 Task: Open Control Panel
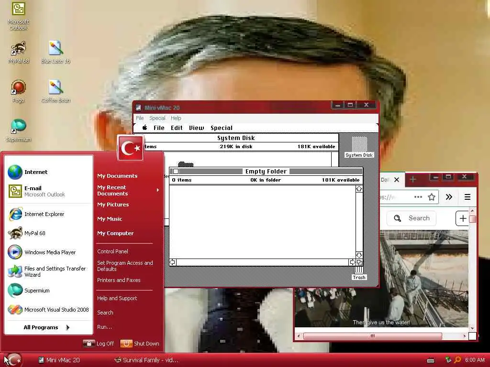pyautogui.click(x=112, y=251)
